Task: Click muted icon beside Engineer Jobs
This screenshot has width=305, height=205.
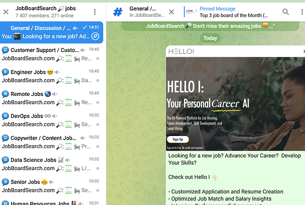Action: [x=57, y=72]
